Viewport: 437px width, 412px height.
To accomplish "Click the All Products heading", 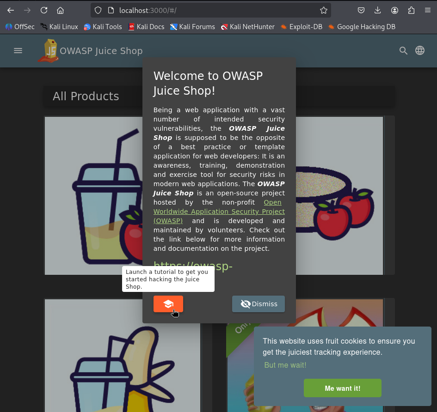I will [x=86, y=97].
